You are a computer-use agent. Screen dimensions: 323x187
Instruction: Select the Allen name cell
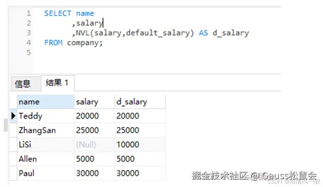click(x=46, y=159)
